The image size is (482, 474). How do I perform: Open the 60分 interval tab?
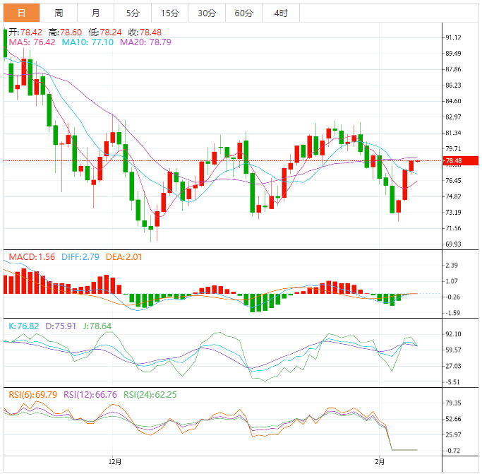pyautogui.click(x=243, y=13)
